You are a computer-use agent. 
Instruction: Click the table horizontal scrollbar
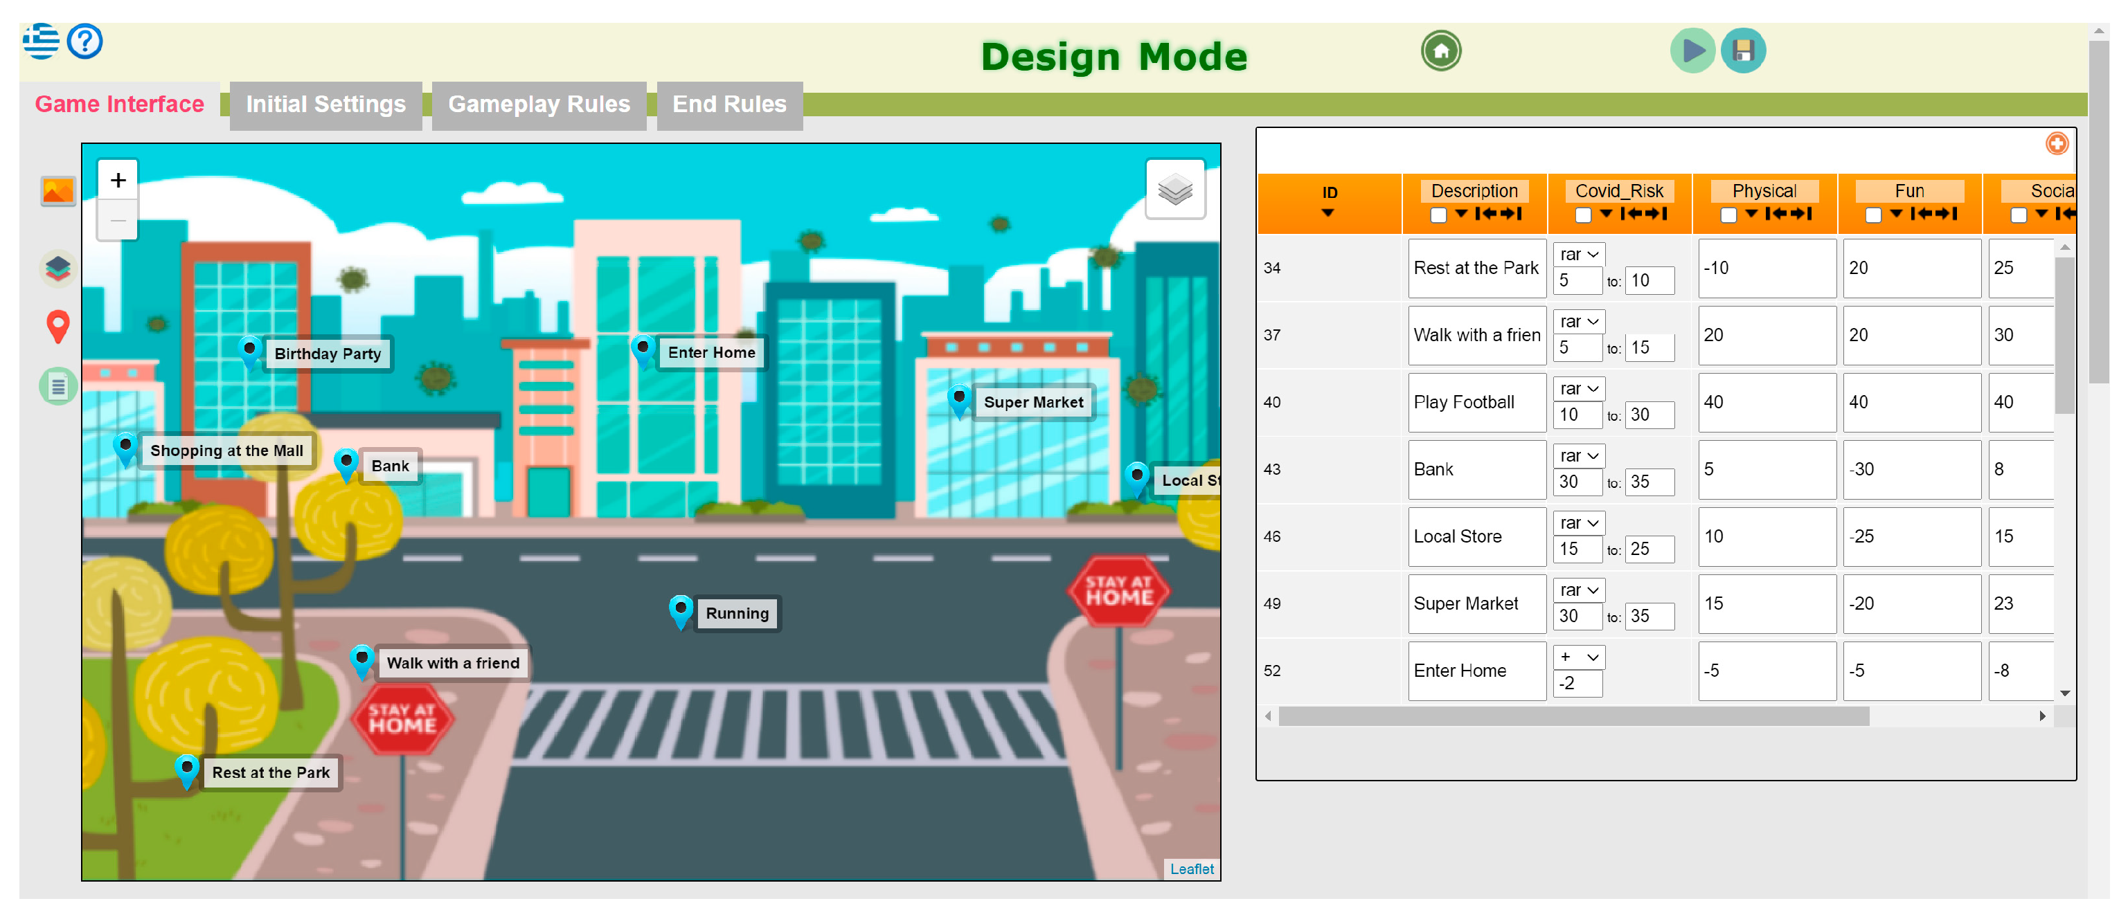(x=1573, y=716)
